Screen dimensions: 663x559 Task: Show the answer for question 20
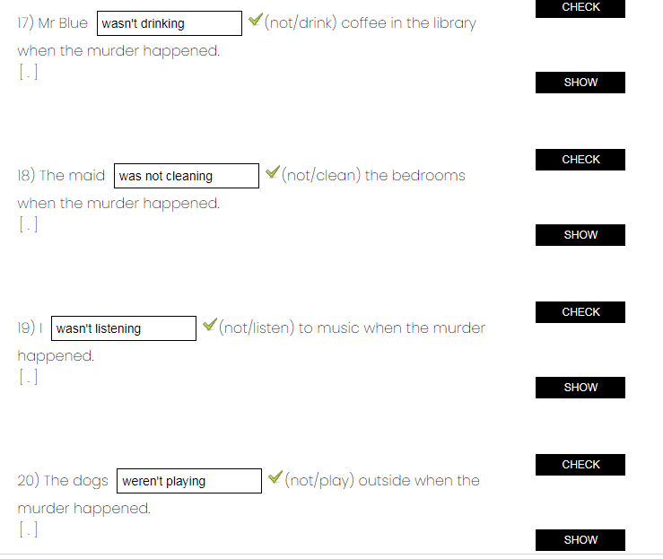[580, 540]
